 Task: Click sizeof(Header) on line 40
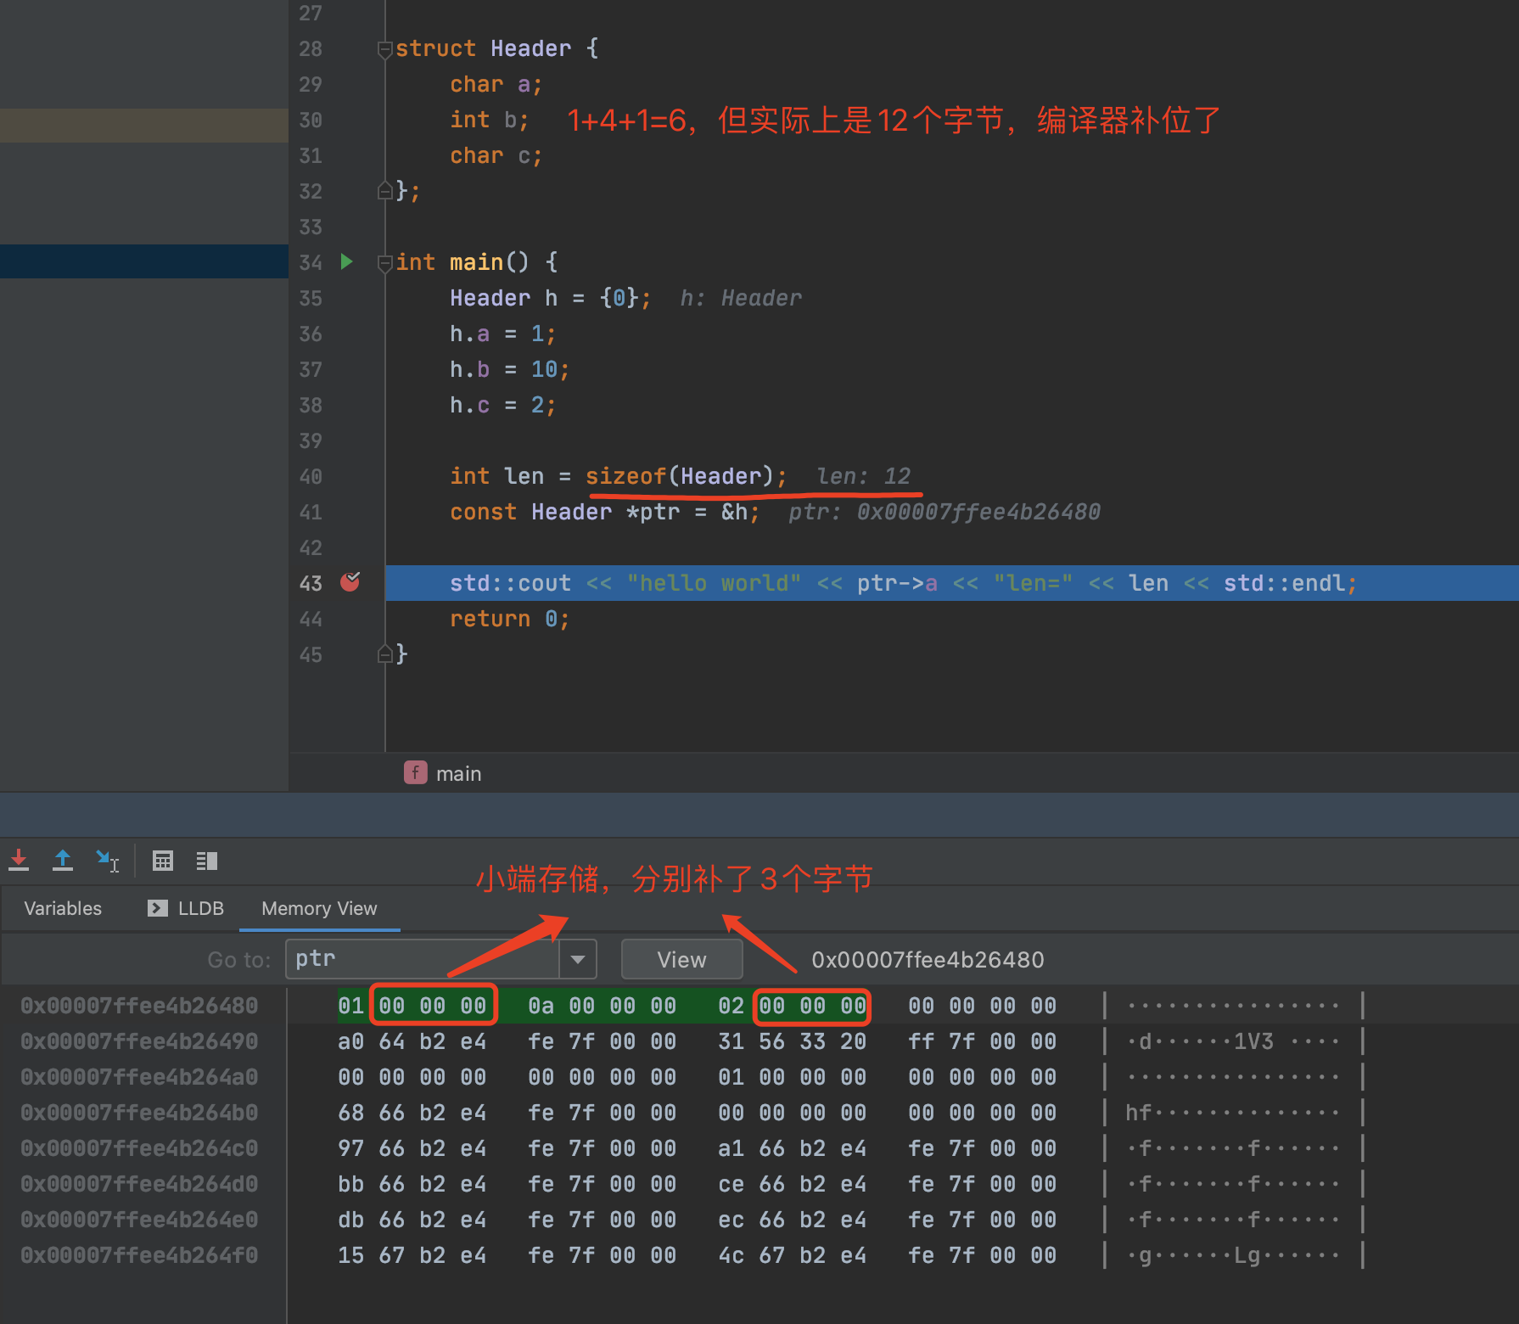[x=680, y=476]
